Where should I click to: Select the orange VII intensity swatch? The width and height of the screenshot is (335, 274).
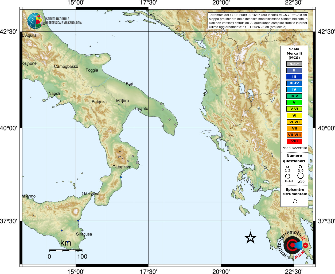pos(294,128)
